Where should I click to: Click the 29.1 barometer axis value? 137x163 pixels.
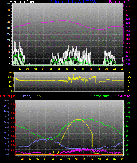pyautogui.click(x=128, y=52)
